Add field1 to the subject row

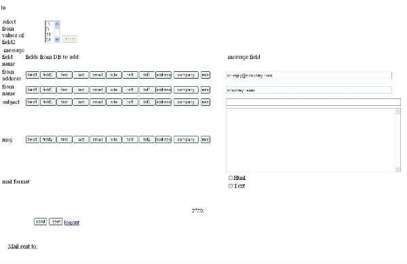tap(33, 102)
